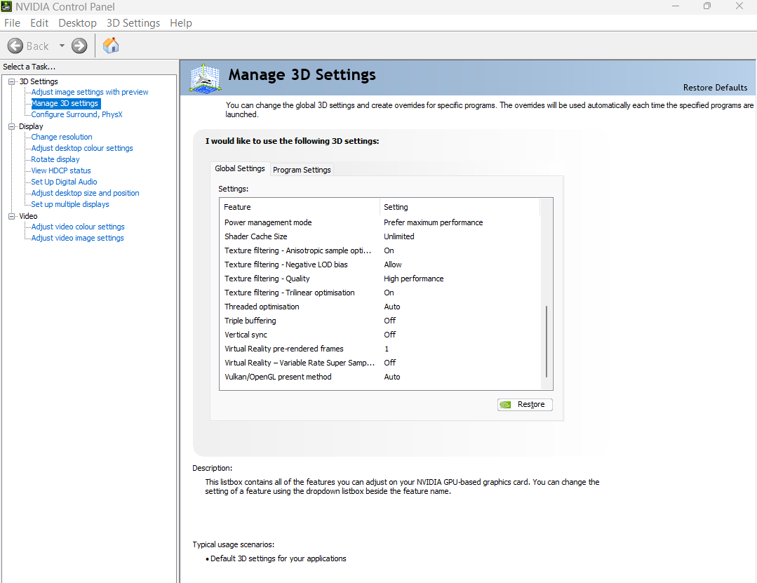Click the 'High performance' quality value
757x583 pixels.
pyautogui.click(x=414, y=279)
